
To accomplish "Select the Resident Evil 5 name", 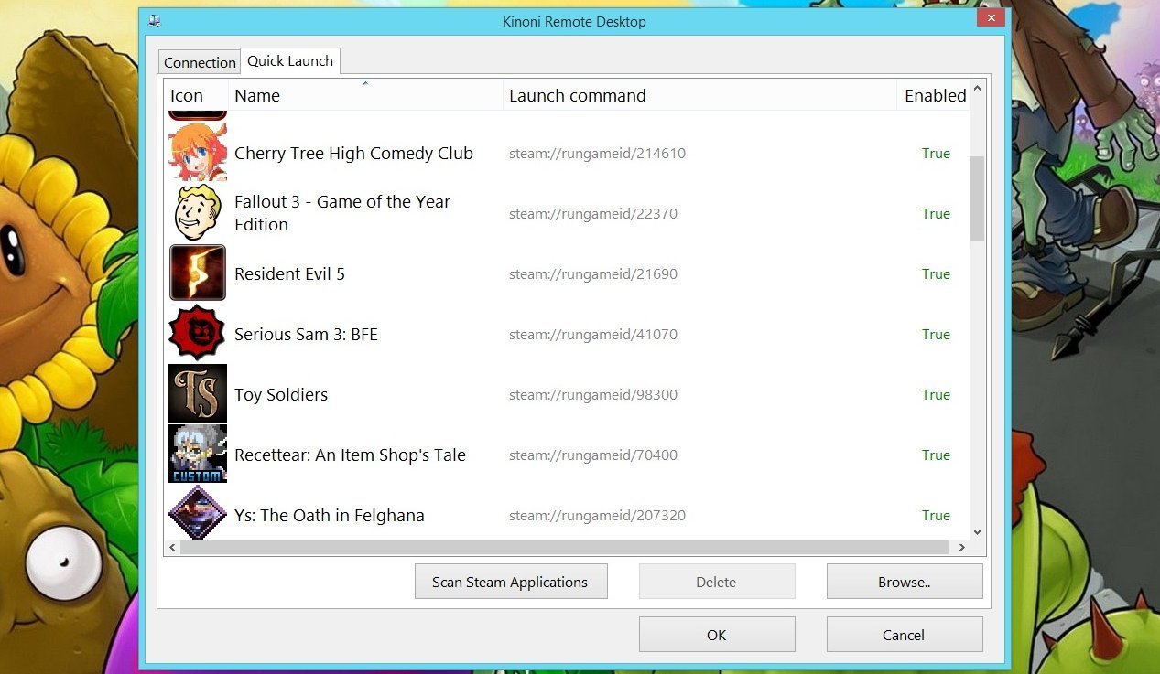I will click(x=289, y=274).
